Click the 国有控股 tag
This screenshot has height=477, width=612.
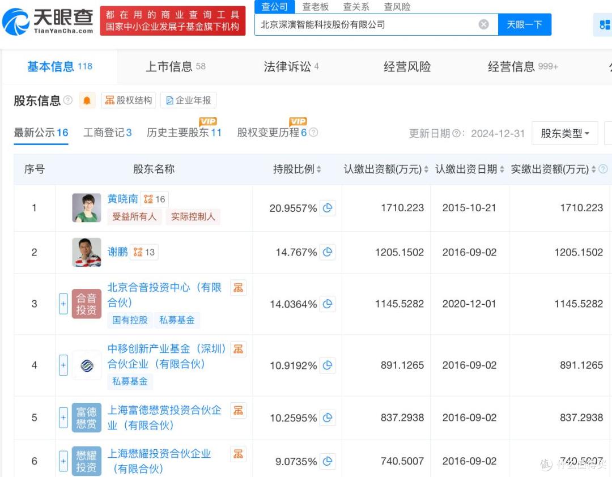point(130,320)
